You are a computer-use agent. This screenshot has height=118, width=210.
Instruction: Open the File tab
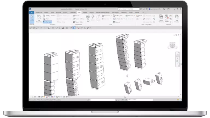click(32, 13)
